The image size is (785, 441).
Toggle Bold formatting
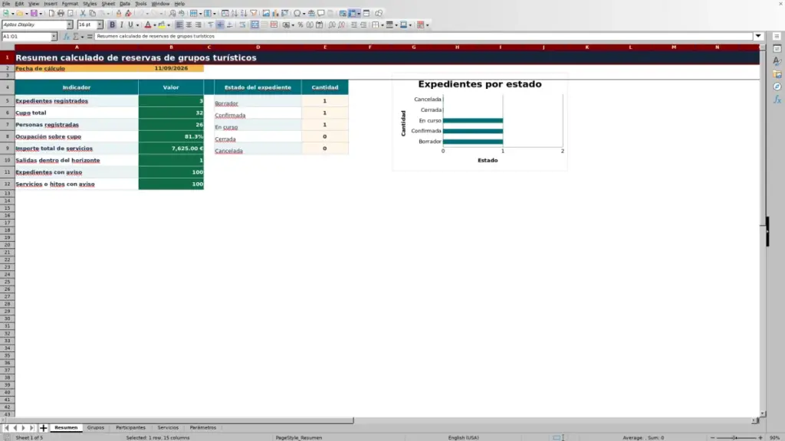(112, 24)
